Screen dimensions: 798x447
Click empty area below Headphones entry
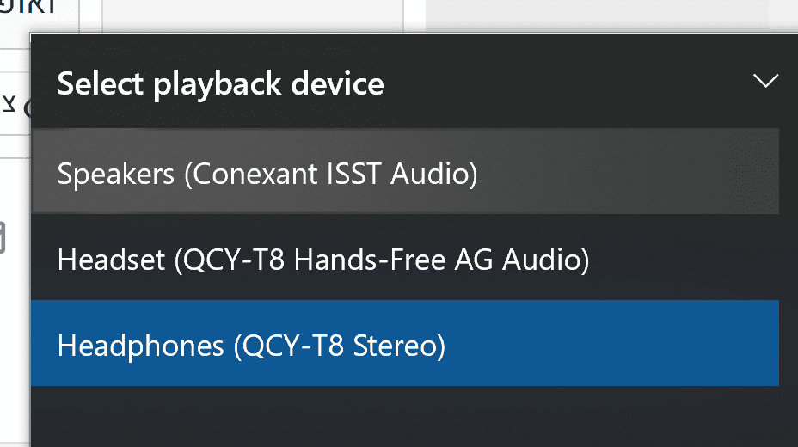404,415
